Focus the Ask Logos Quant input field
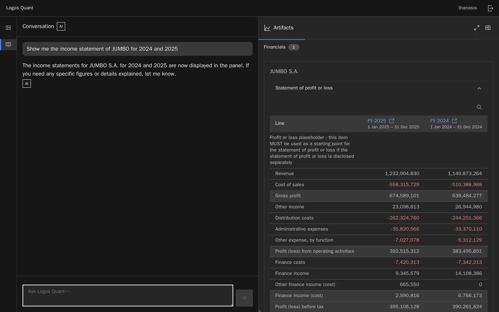Image resolution: width=499 pixels, height=312 pixels. coord(128,295)
